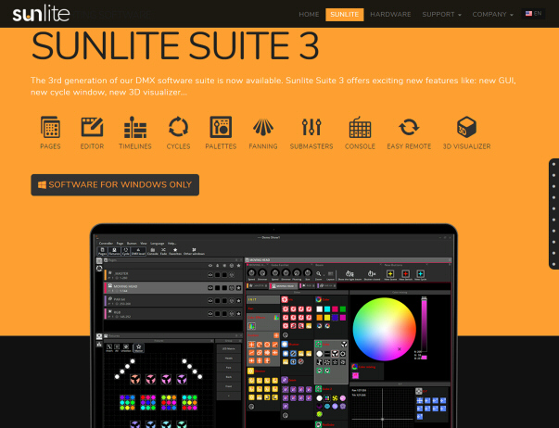Click Heads group button in Fixtures panel
The height and width of the screenshot is (428, 559).
pos(229,359)
